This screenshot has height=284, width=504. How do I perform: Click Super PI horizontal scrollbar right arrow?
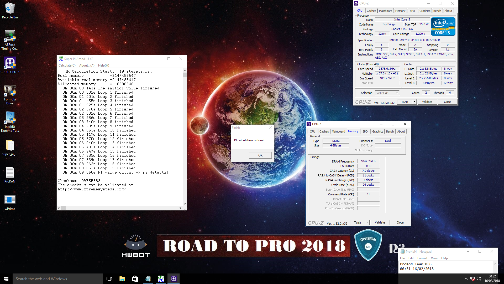click(x=180, y=208)
